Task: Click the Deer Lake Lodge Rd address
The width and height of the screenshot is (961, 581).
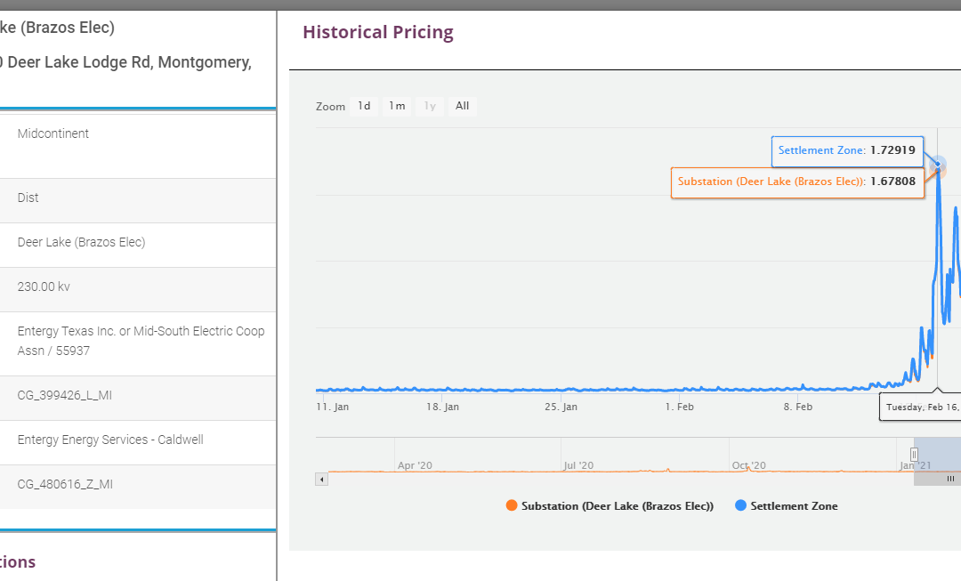Action: click(125, 62)
